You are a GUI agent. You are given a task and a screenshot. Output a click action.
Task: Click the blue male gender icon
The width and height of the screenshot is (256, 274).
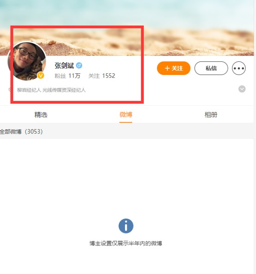tap(79, 65)
